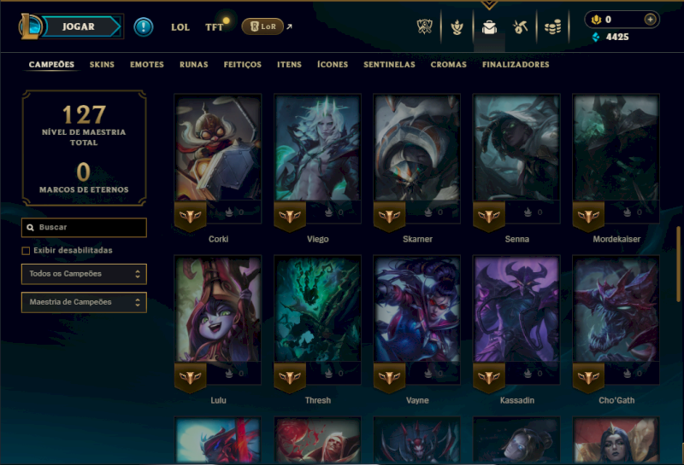This screenshot has width=684, height=465.
Task: Open the store coins icon
Action: pos(552,28)
